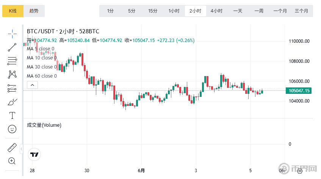Switch to the 趋势 tab
The height and width of the screenshot is (179, 321).
point(34,11)
